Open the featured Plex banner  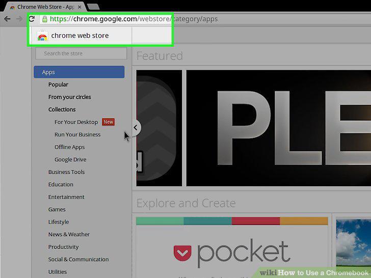click(x=278, y=128)
